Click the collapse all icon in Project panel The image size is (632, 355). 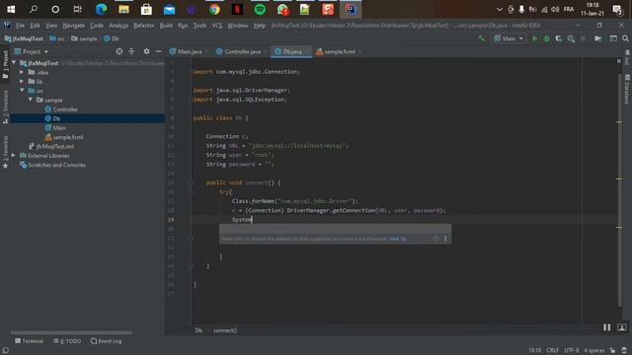[131, 51]
